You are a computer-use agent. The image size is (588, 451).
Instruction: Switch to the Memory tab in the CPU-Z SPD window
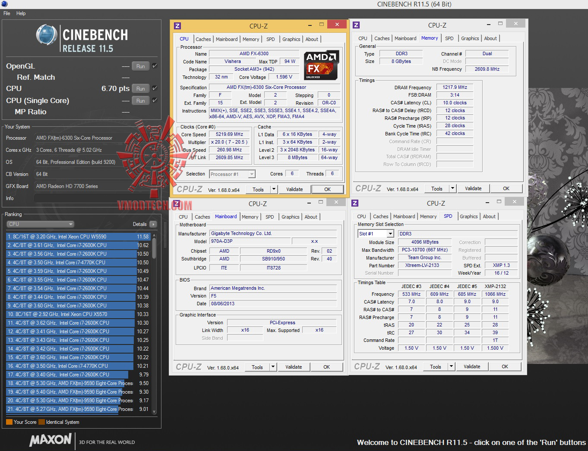(428, 216)
